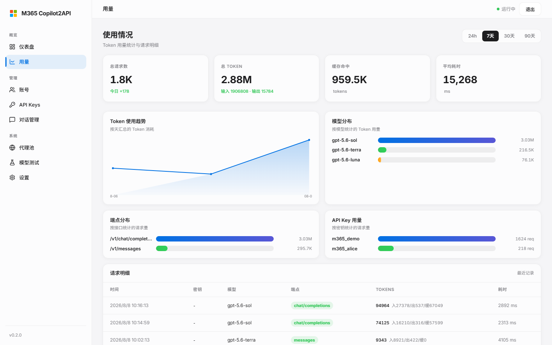Viewport: 552px width, 345px height.
Task: Click the 总 TOKEN 2.88M card
Action: (266, 79)
